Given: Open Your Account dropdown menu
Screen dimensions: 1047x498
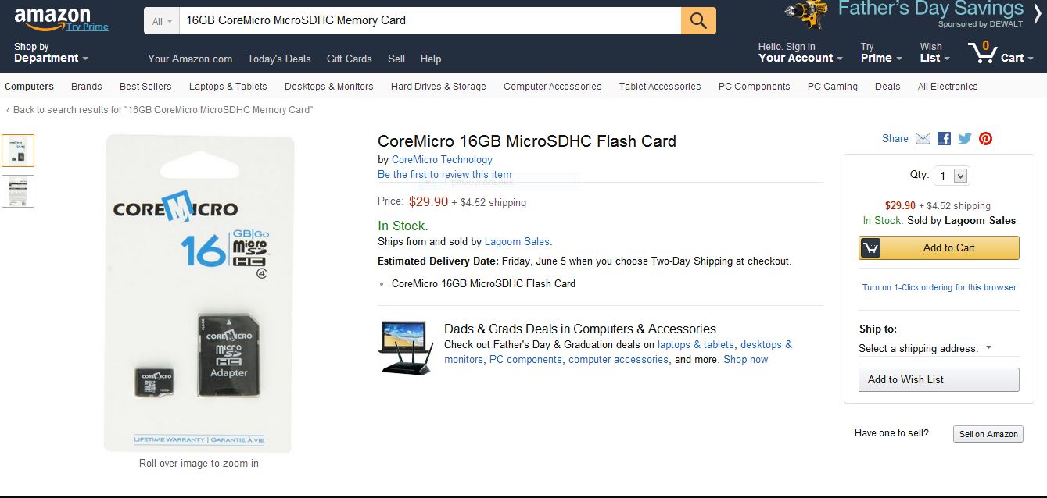Looking at the screenshot, I should pos(800,58).
